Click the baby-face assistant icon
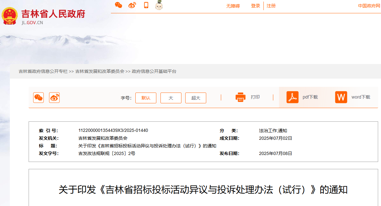381x206 pixels. [159, 5]
